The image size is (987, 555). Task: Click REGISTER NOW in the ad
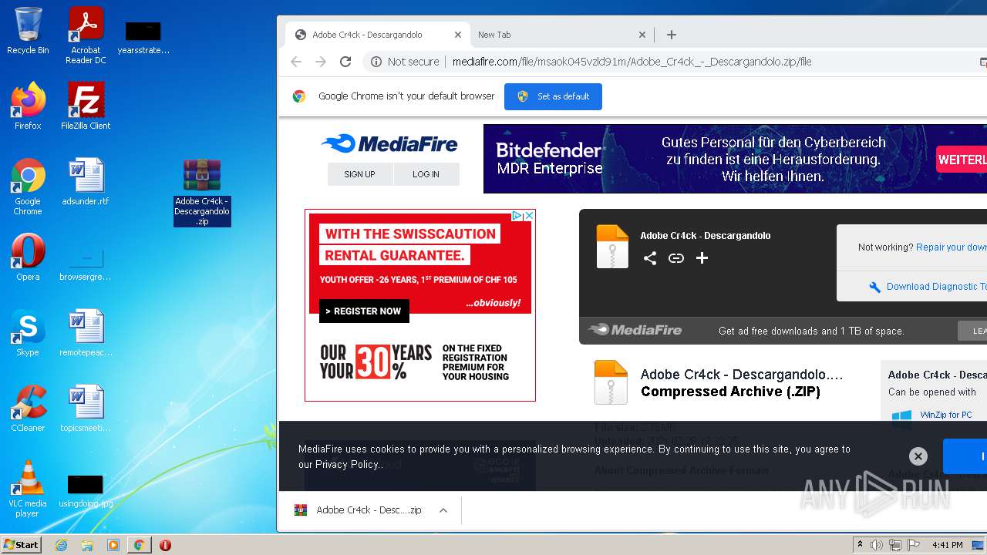pos(363,311)
